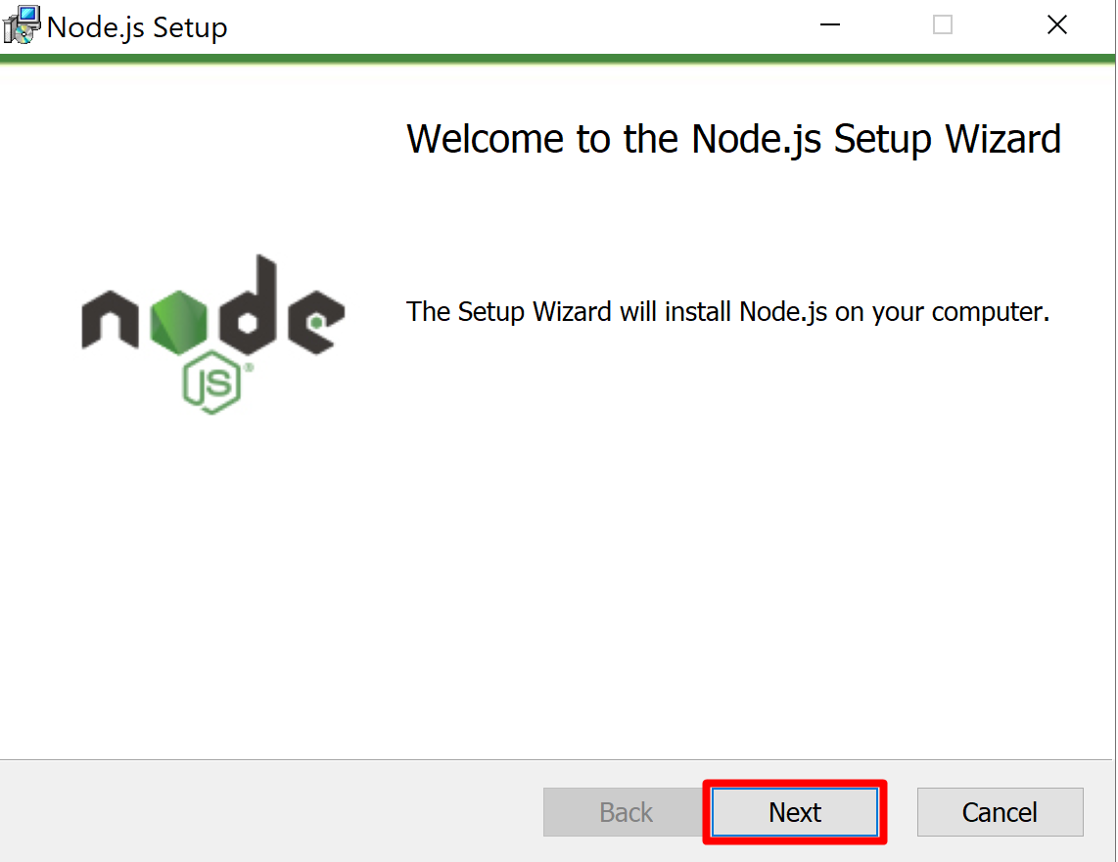
Task: Click the grayed-out Back button
Action: [x=626, y=812]
